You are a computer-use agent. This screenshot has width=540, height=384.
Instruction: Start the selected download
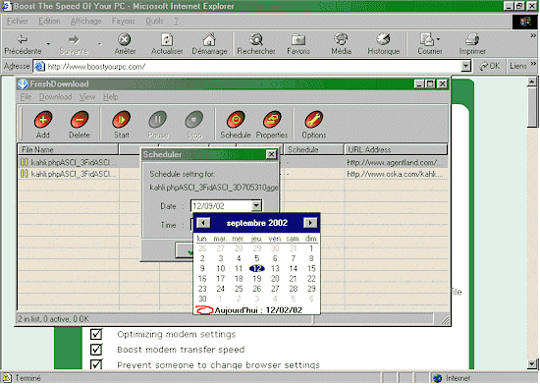[121, 120]
